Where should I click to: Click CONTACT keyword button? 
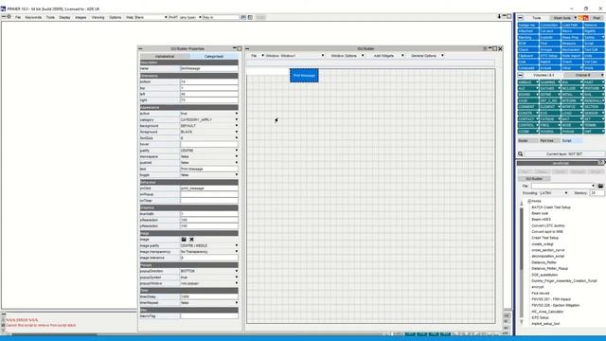click(527, 119)
